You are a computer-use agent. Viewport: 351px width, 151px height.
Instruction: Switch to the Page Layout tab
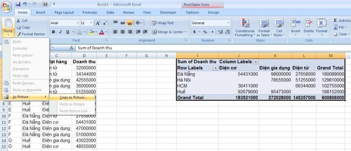click(x=64, y=13)
